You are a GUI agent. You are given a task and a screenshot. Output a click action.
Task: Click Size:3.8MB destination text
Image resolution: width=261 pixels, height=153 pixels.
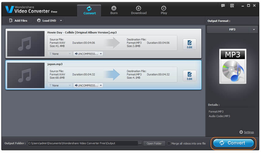(133, 46)
